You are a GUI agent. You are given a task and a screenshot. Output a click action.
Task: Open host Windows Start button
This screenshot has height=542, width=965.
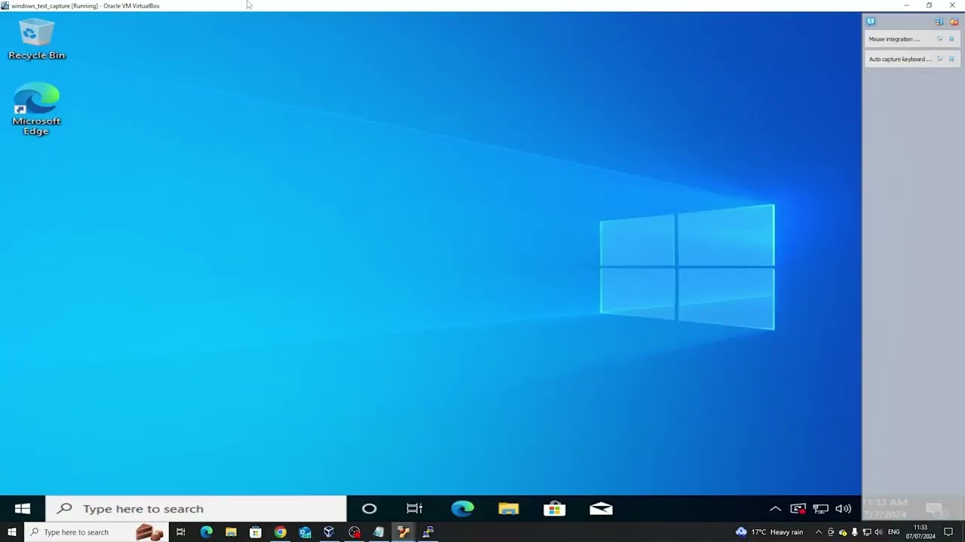pyautogui.click(x=11, y=532)
